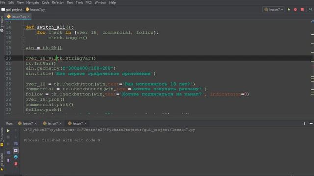The width and height of the screenshot is (314, 176).
Task: Open the Code menu
Action: click(x=46, y=3)
